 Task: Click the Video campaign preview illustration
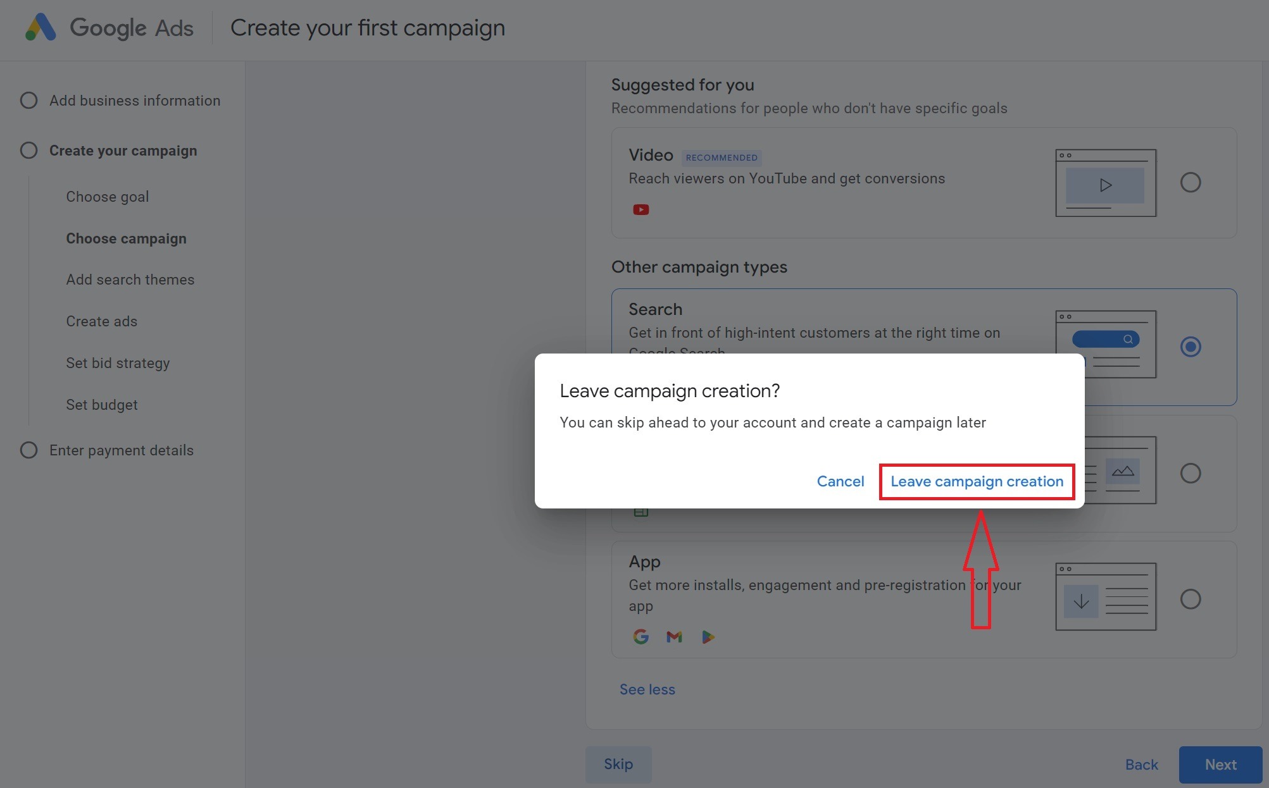click(1105, 182)
